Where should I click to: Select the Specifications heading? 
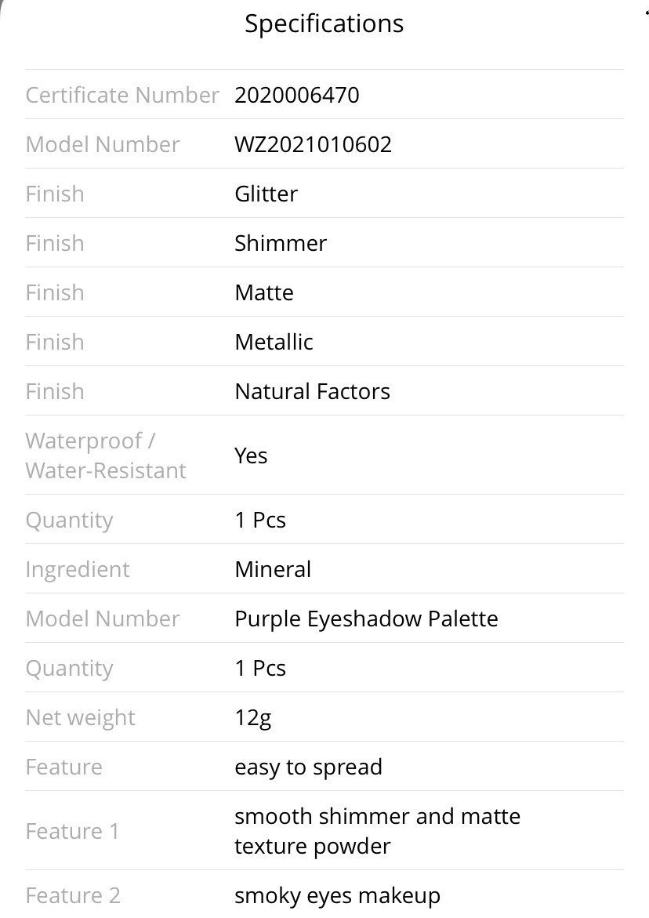pyautogui.click(x=324, y=24)
